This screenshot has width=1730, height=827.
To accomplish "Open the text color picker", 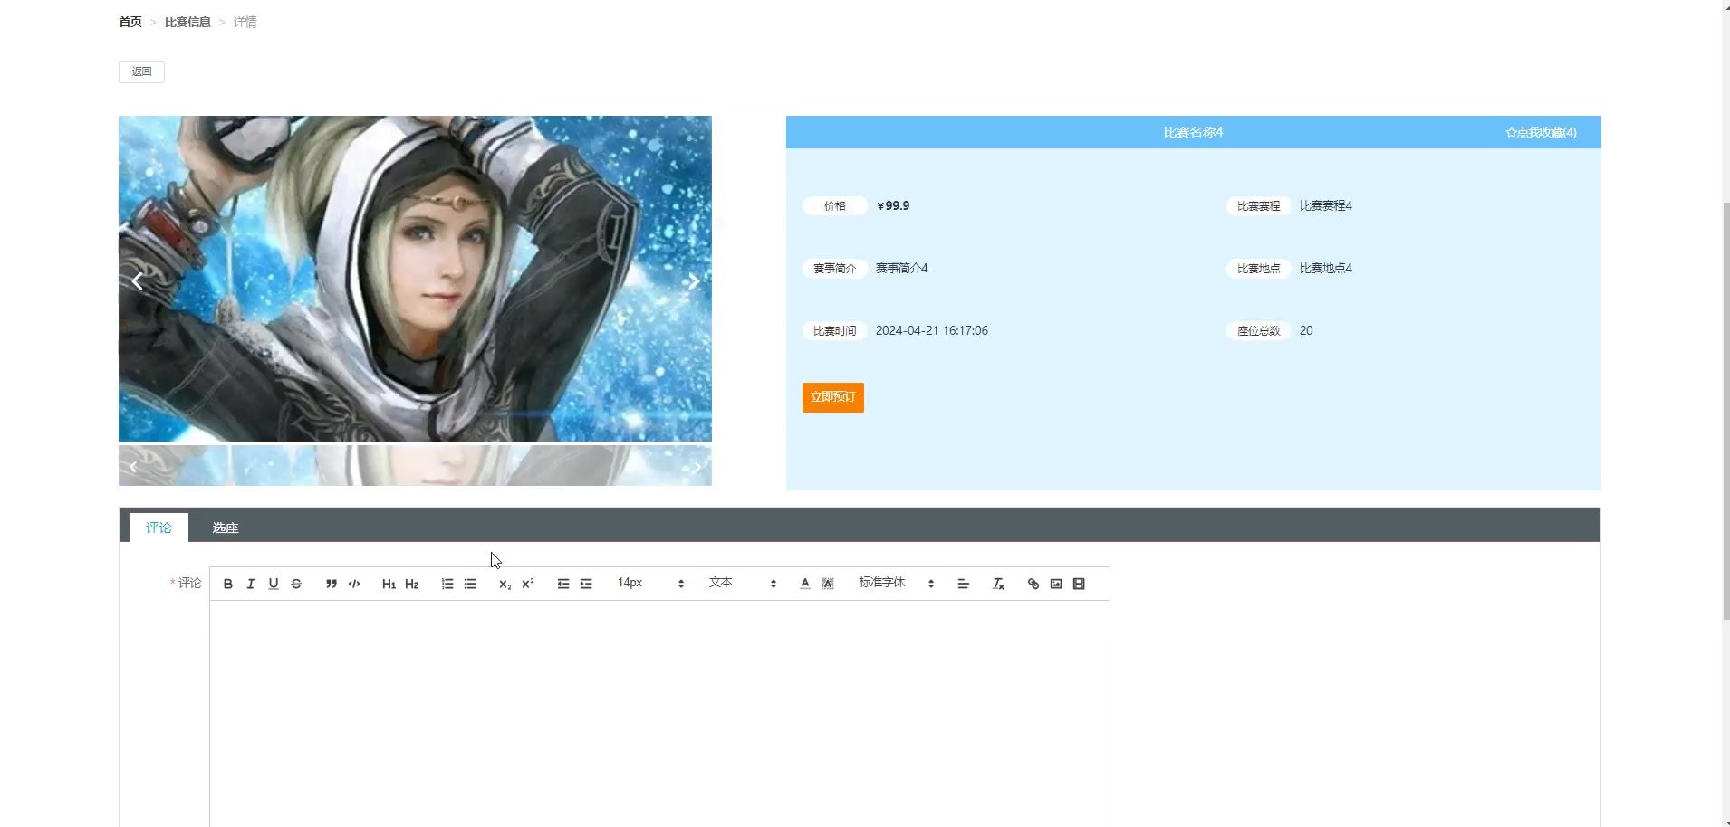I will point(805,584).
